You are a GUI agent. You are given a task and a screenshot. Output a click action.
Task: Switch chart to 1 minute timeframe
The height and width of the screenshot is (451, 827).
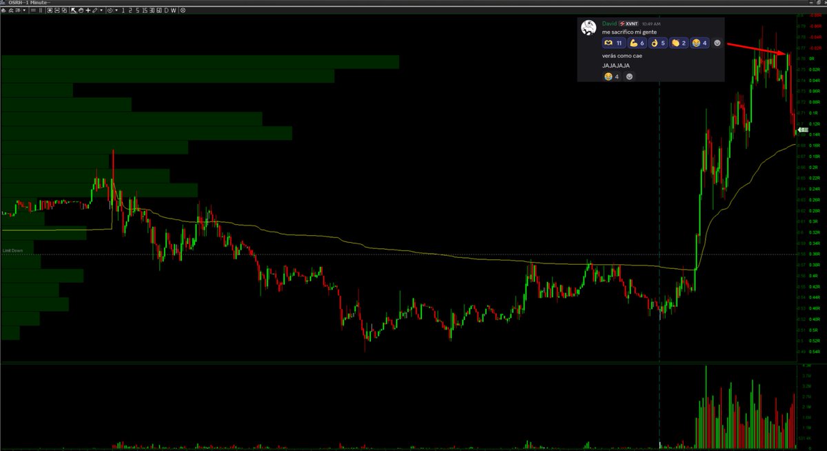[x=123, y=10]
